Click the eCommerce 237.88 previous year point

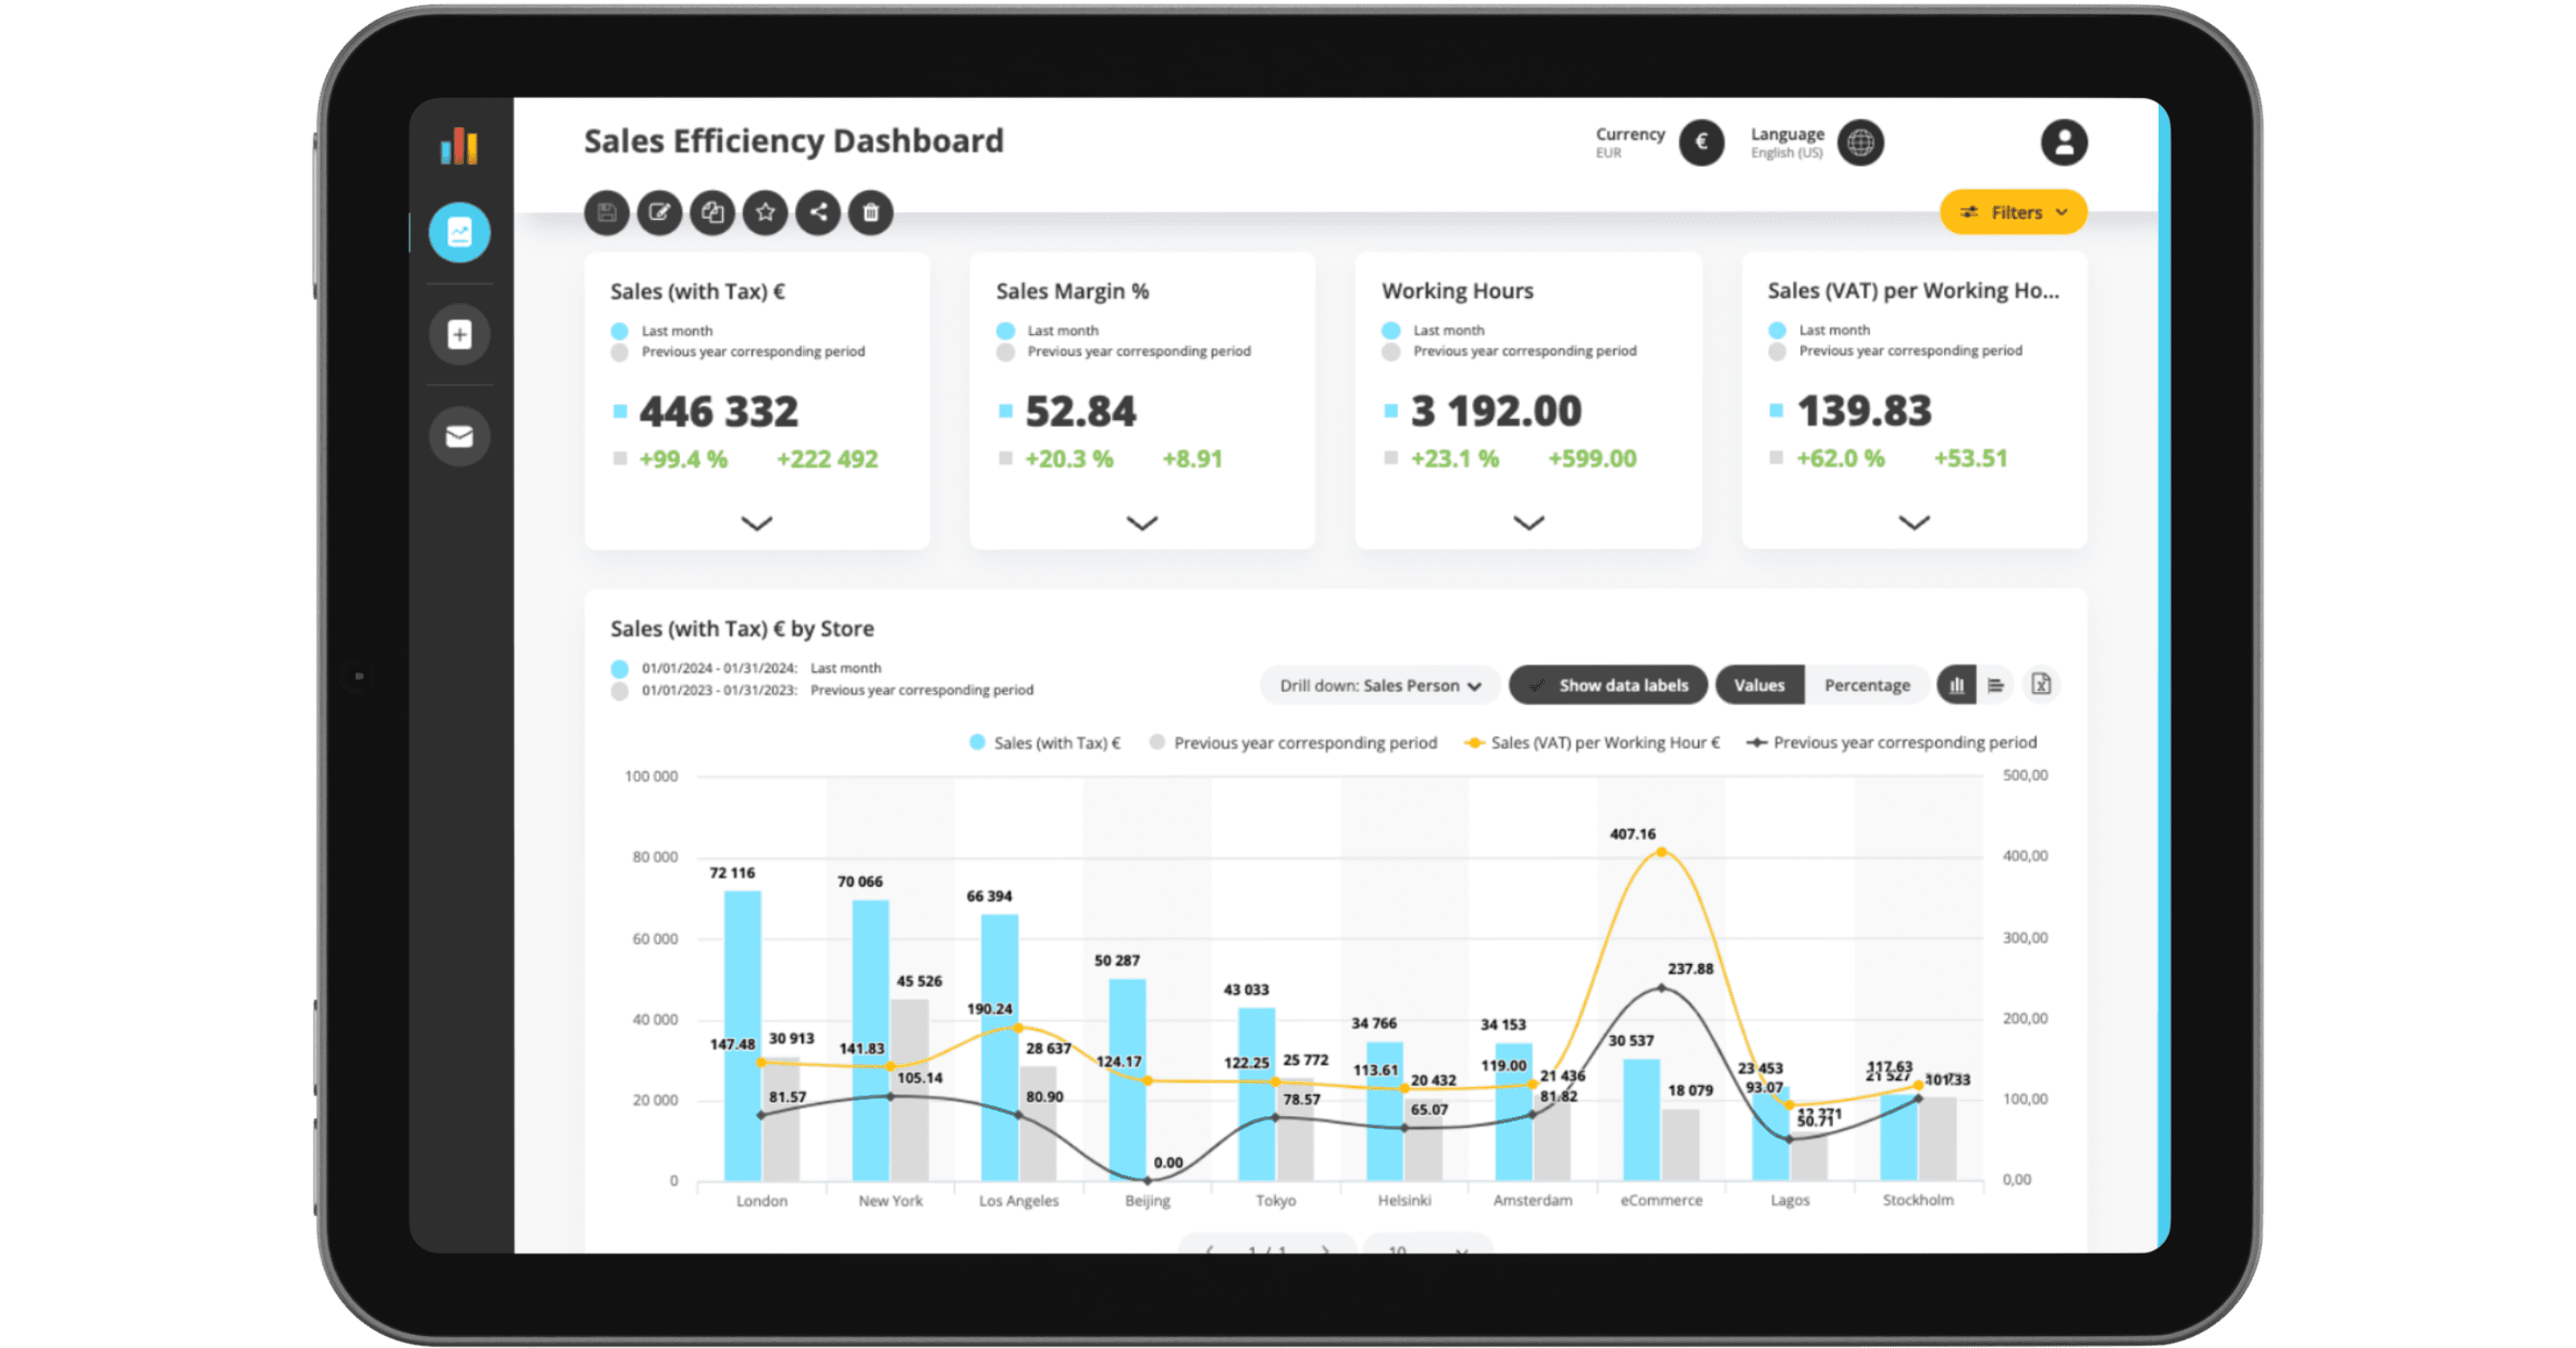coord(1661,988)
